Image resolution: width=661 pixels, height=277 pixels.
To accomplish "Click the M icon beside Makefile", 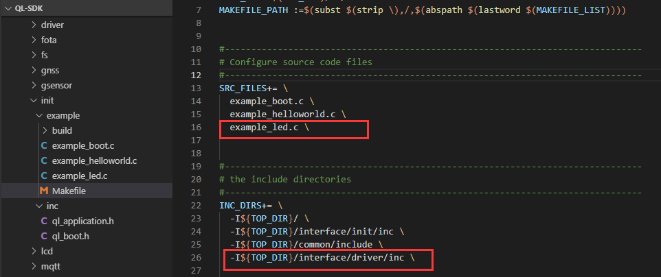I will tap(45, 191).
